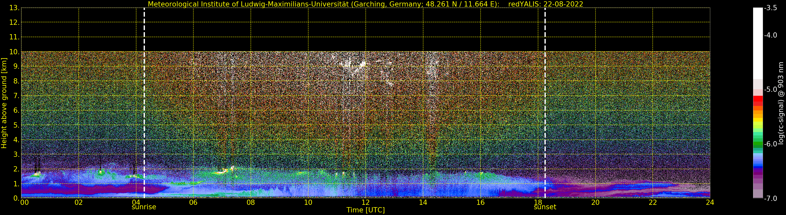Click the -7.0 colorbar tick label

pyautogui.click(x=770, y=198)
